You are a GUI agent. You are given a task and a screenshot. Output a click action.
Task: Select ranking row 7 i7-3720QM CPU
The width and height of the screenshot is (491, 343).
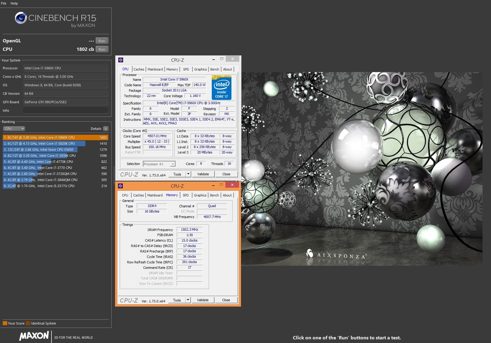[55, 174]
